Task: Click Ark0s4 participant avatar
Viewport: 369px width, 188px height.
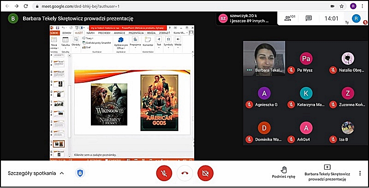Action: [x=306, y=128]
